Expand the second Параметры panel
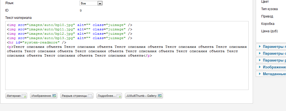This screenshot has width=286, height=111. coord(271,54)
